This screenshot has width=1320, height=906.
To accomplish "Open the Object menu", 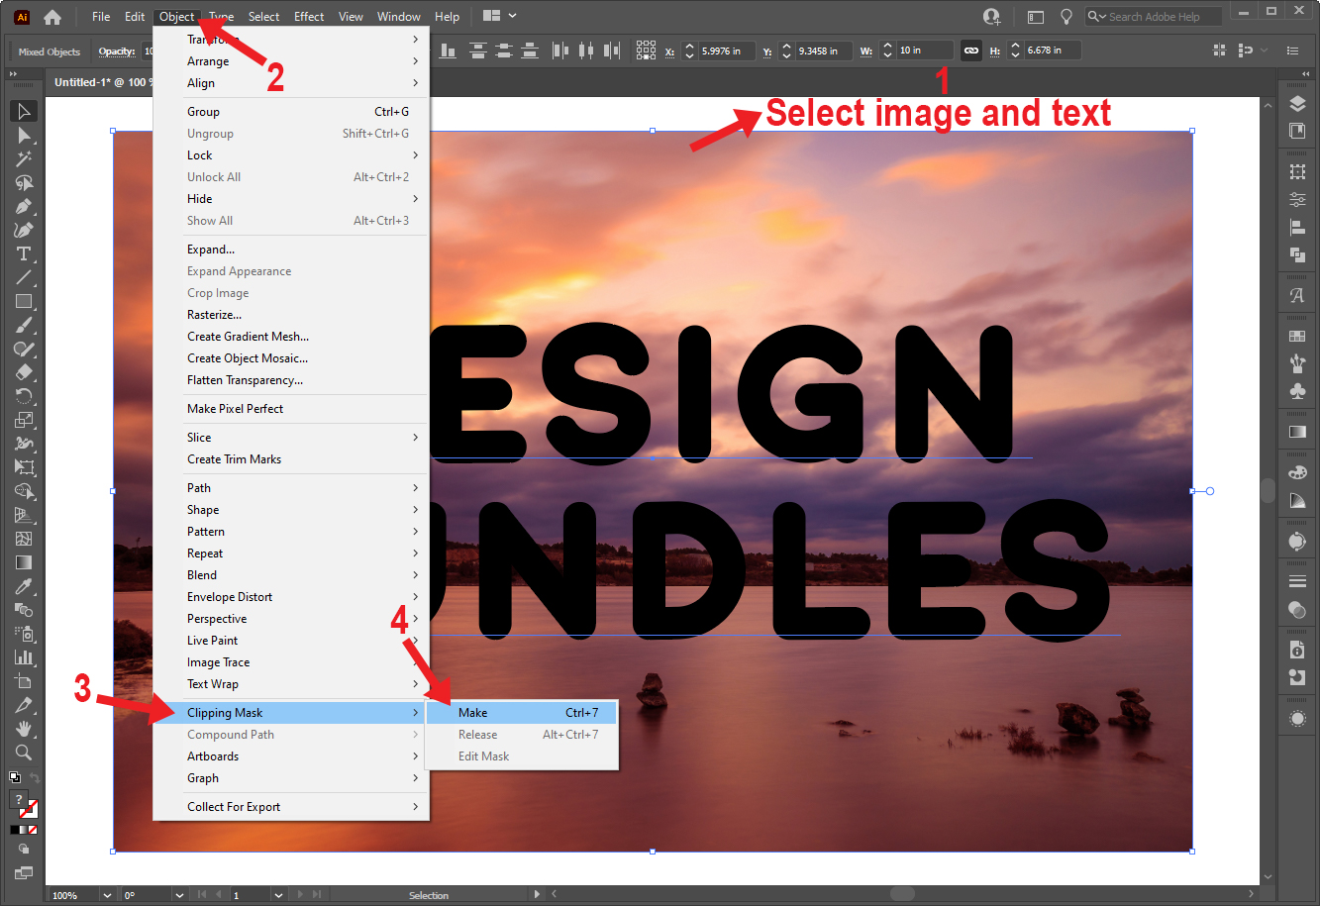I will point(177,17).
